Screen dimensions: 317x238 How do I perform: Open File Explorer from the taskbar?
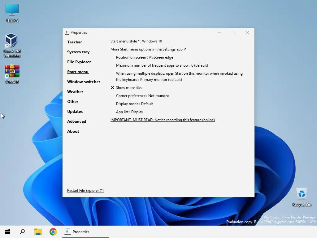(x=38, y=232)
